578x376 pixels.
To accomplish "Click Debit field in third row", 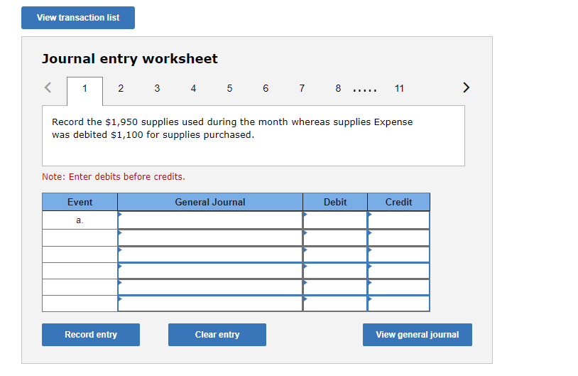I will (335, 254).
